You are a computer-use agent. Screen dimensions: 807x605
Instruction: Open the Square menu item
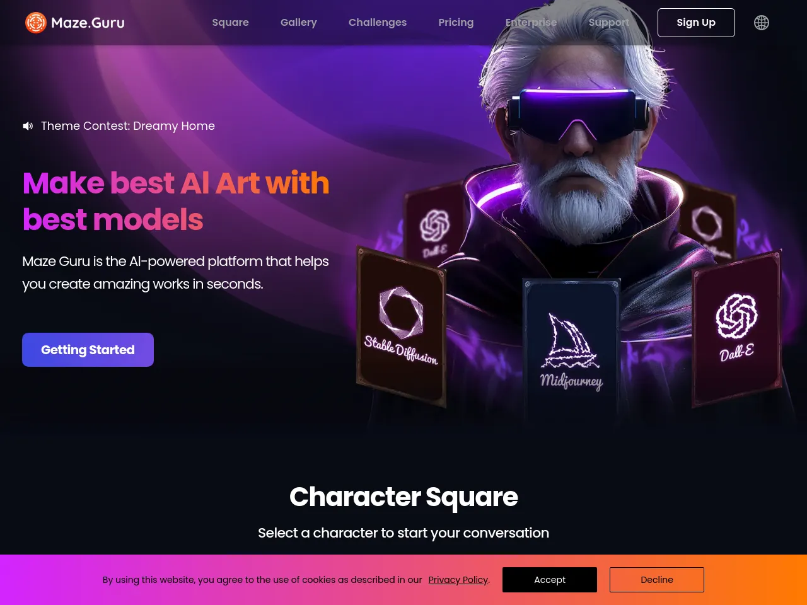[x=231, y=23]
